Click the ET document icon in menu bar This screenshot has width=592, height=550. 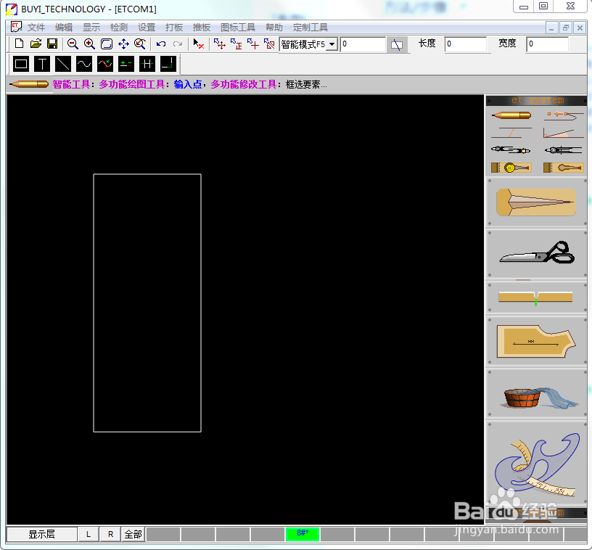click(16, 27)
